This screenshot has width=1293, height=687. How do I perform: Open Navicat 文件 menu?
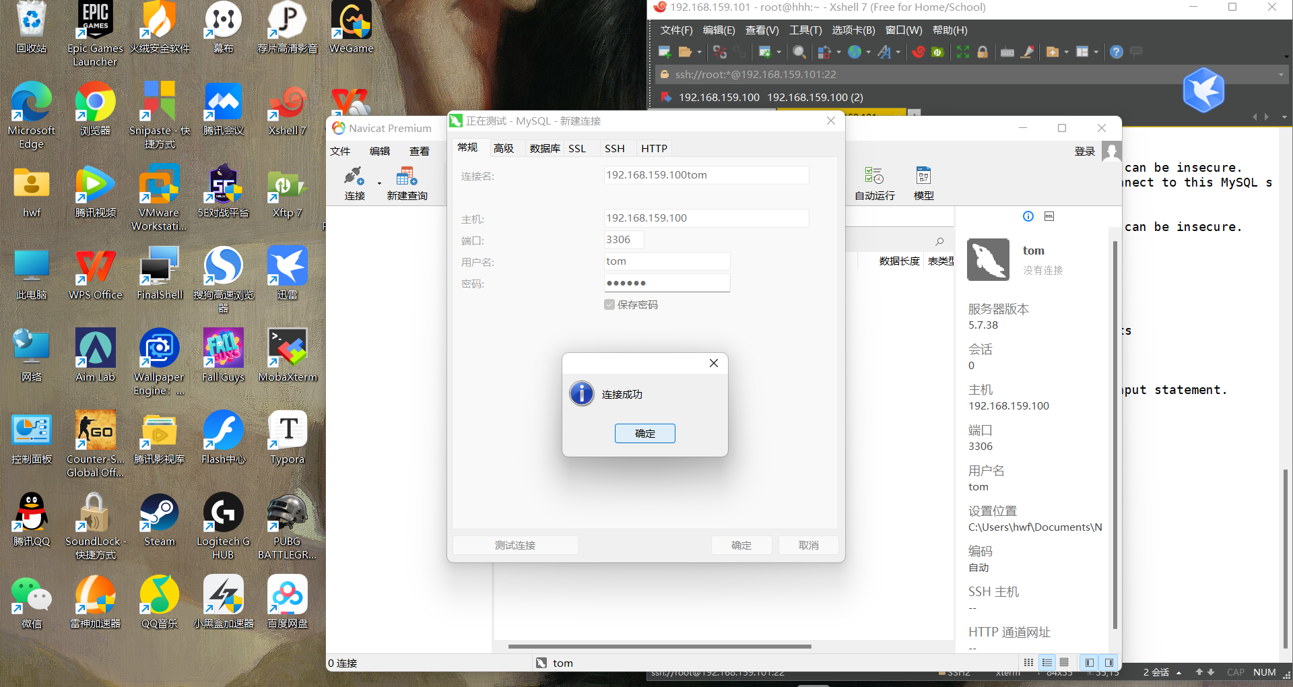340,152
